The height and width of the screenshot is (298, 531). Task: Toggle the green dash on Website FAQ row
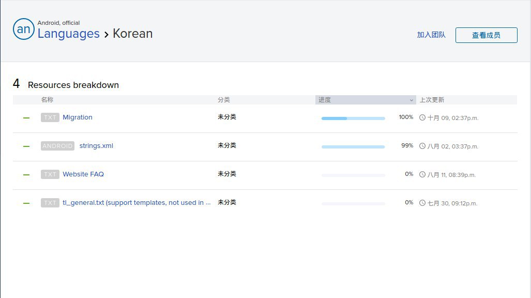pos(26,175)
